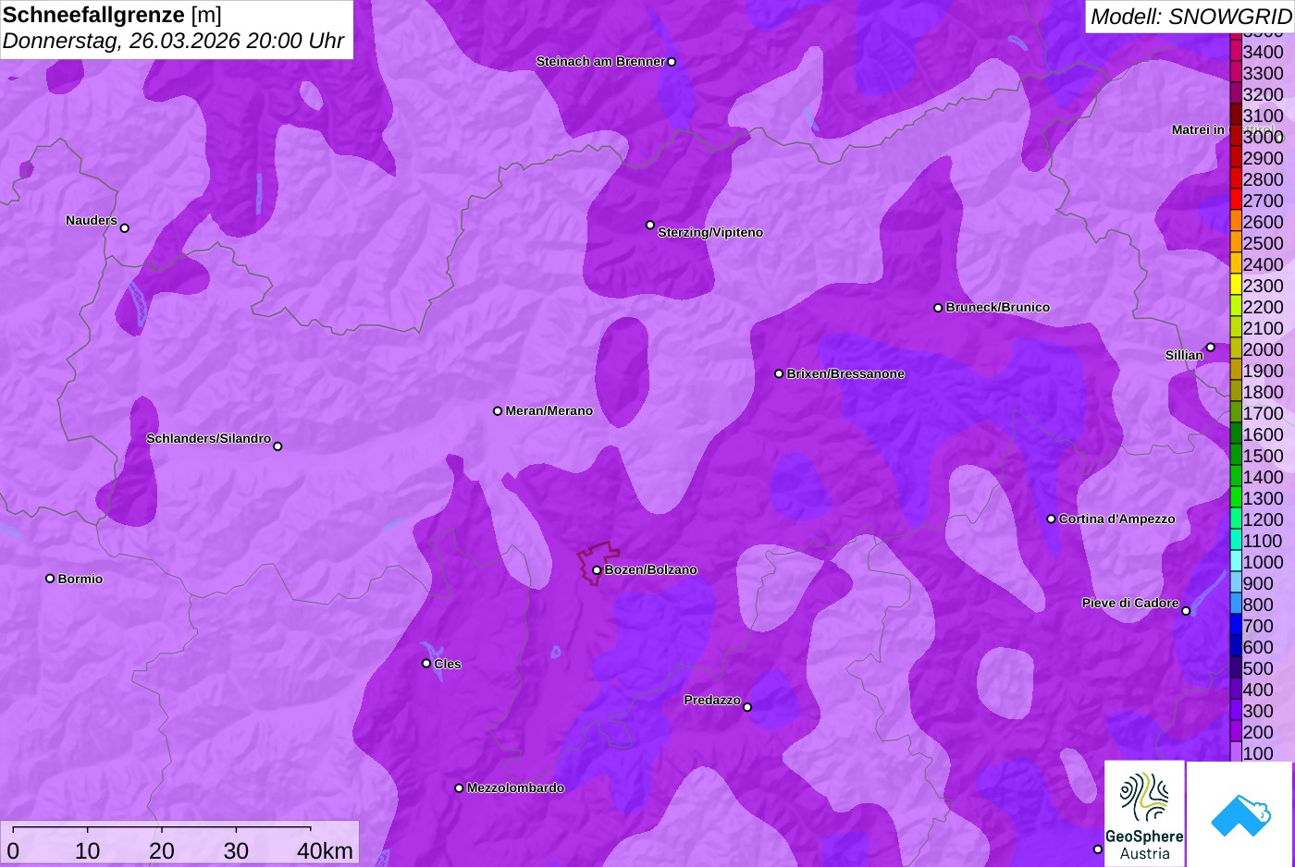Click the "Modell: SNOWGRID" label
This screenshot has width=1295, height=867.
[x=1190, y=16]
